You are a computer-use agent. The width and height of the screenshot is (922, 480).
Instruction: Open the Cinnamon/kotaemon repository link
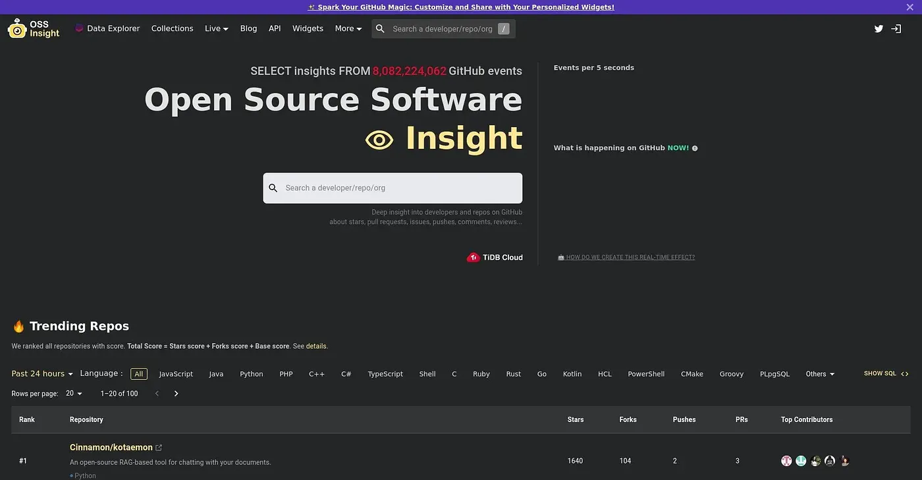click(111, 448)
